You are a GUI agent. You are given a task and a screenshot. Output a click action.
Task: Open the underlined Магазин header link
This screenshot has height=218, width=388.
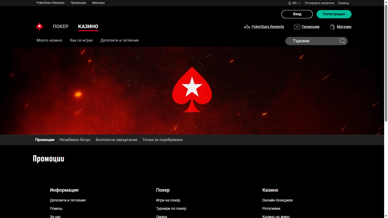pos(344,27)
